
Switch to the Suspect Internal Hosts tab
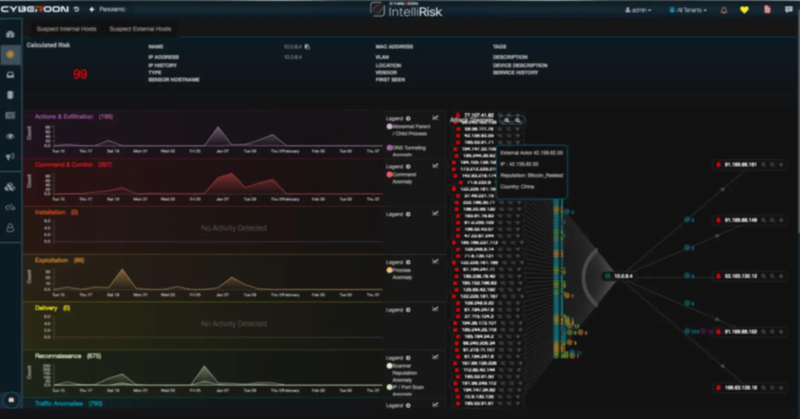66,29
